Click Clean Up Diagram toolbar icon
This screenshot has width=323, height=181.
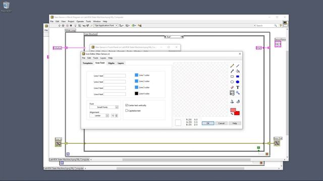coord(140,26)
